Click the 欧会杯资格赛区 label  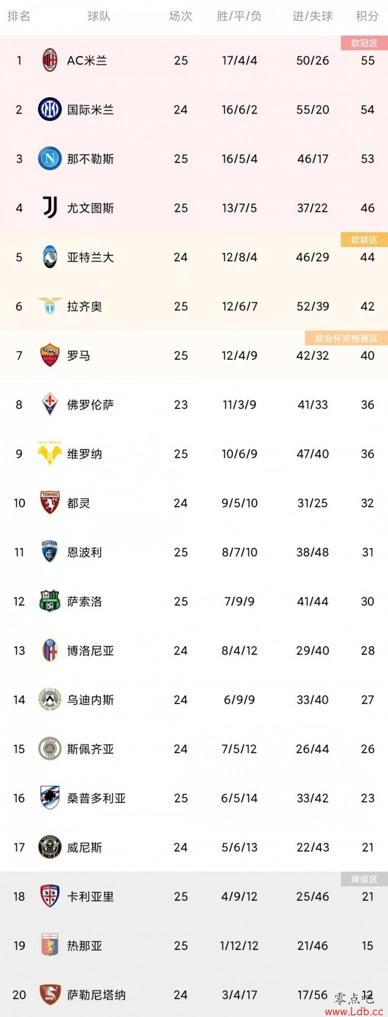coord(346,338)
